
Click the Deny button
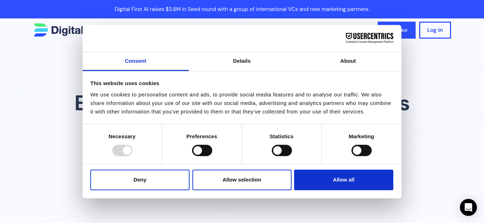pyautogui.click(x=140, y=180)
